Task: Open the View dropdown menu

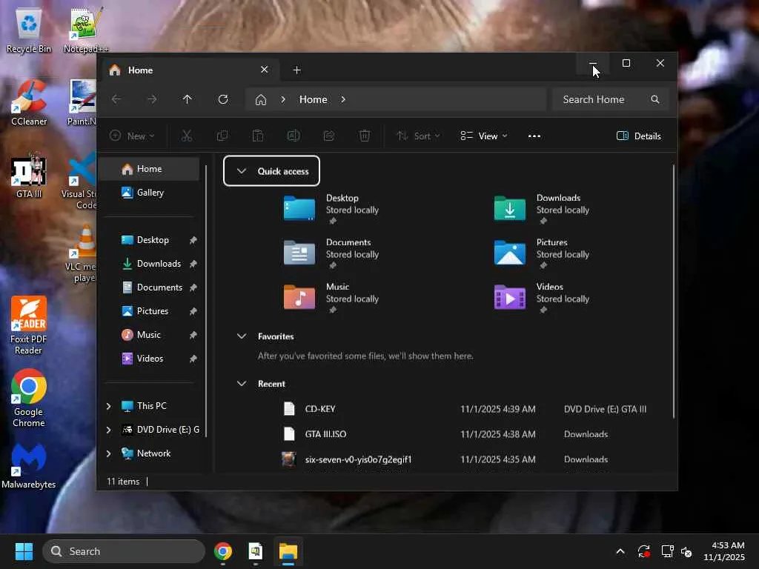Action: coord(484,136)
